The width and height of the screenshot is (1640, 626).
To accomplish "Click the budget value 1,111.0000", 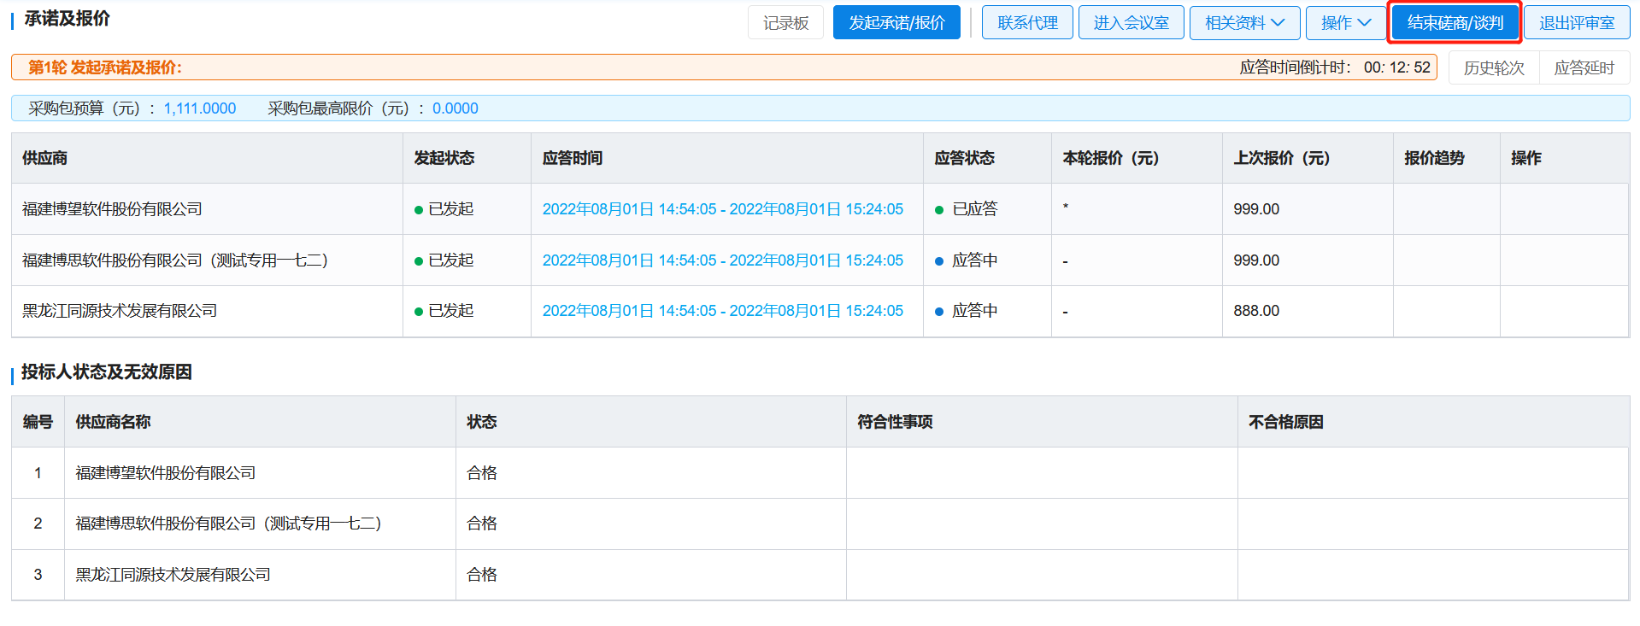I will point(200,108).
